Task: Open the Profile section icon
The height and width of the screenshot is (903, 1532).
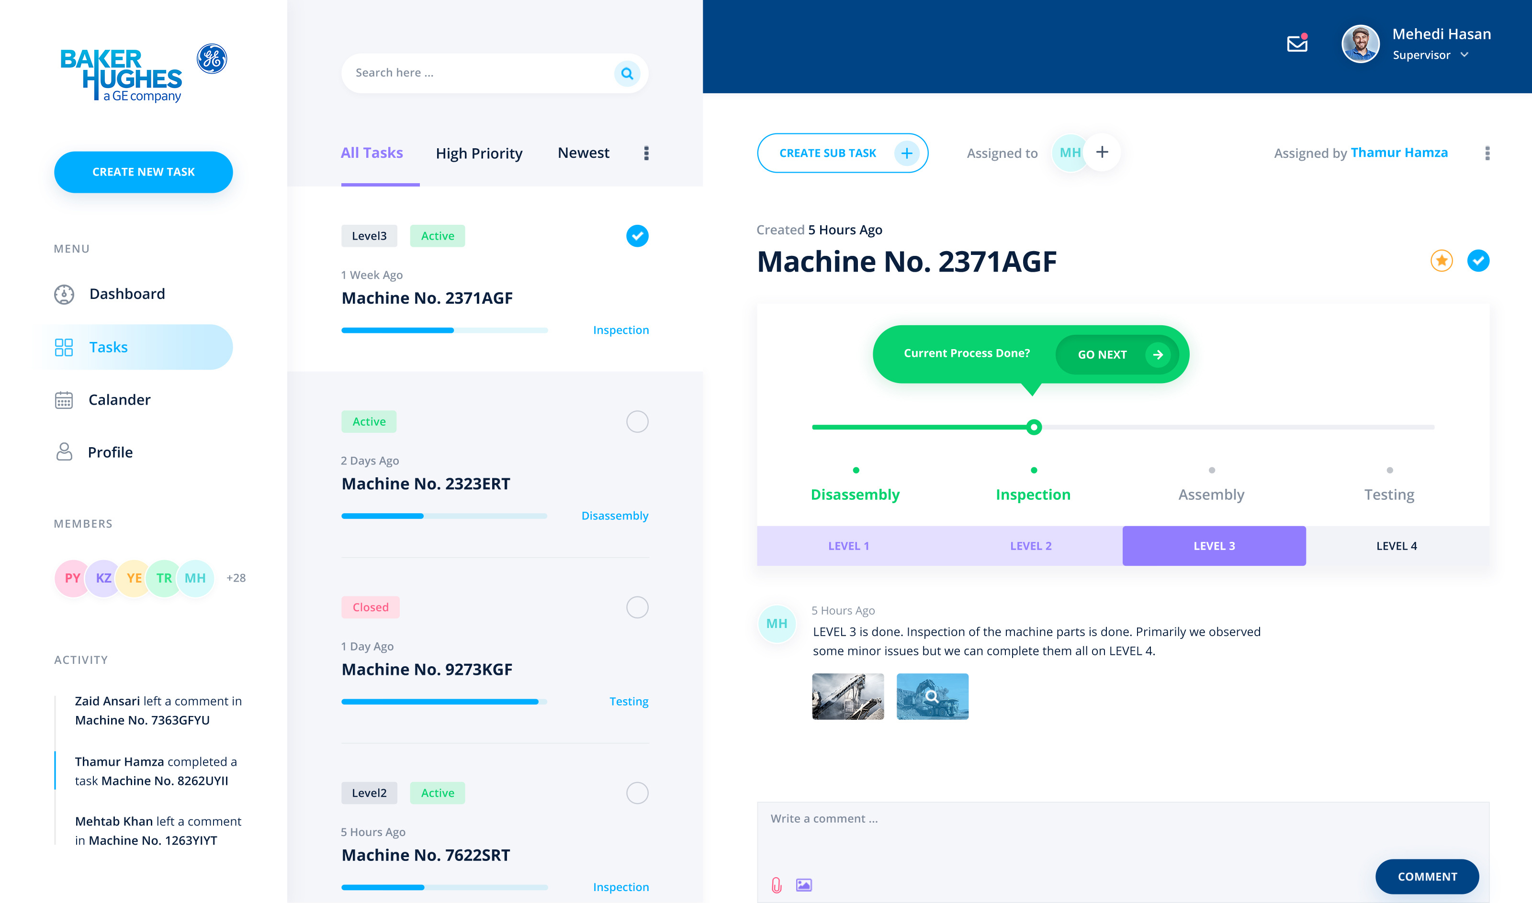Action: coord(64,451)
